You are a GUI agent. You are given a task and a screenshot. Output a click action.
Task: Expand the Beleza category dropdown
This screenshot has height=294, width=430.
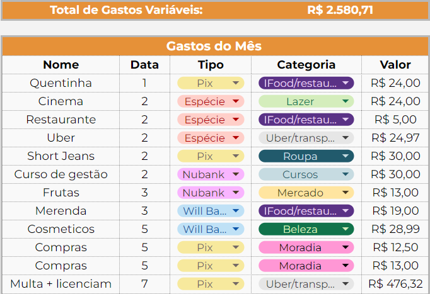[346, 229]
